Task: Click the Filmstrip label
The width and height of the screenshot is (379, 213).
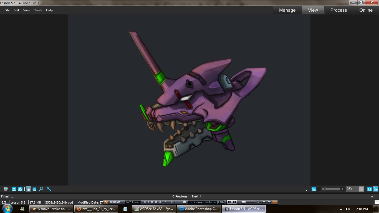Action: [x=7, y=196]
